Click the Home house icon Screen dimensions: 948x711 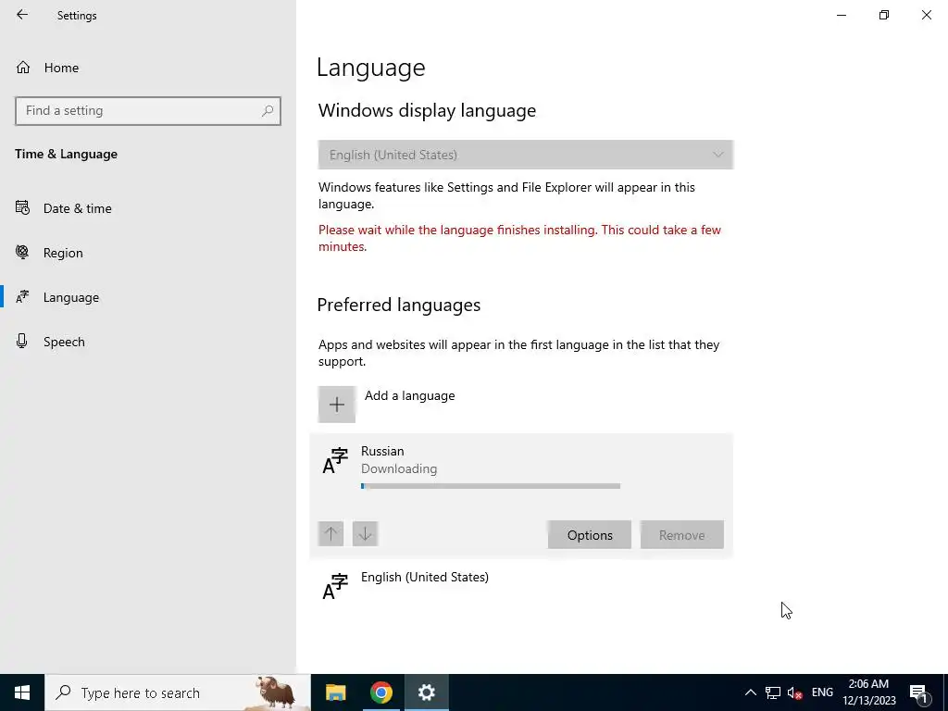(x=23, y=67)
